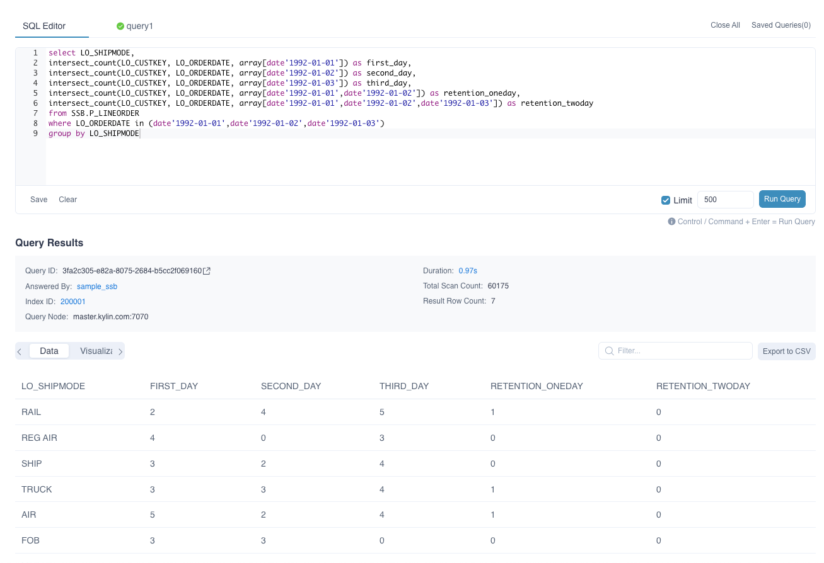Click the Limit value input field

click(x=725, y=200)
